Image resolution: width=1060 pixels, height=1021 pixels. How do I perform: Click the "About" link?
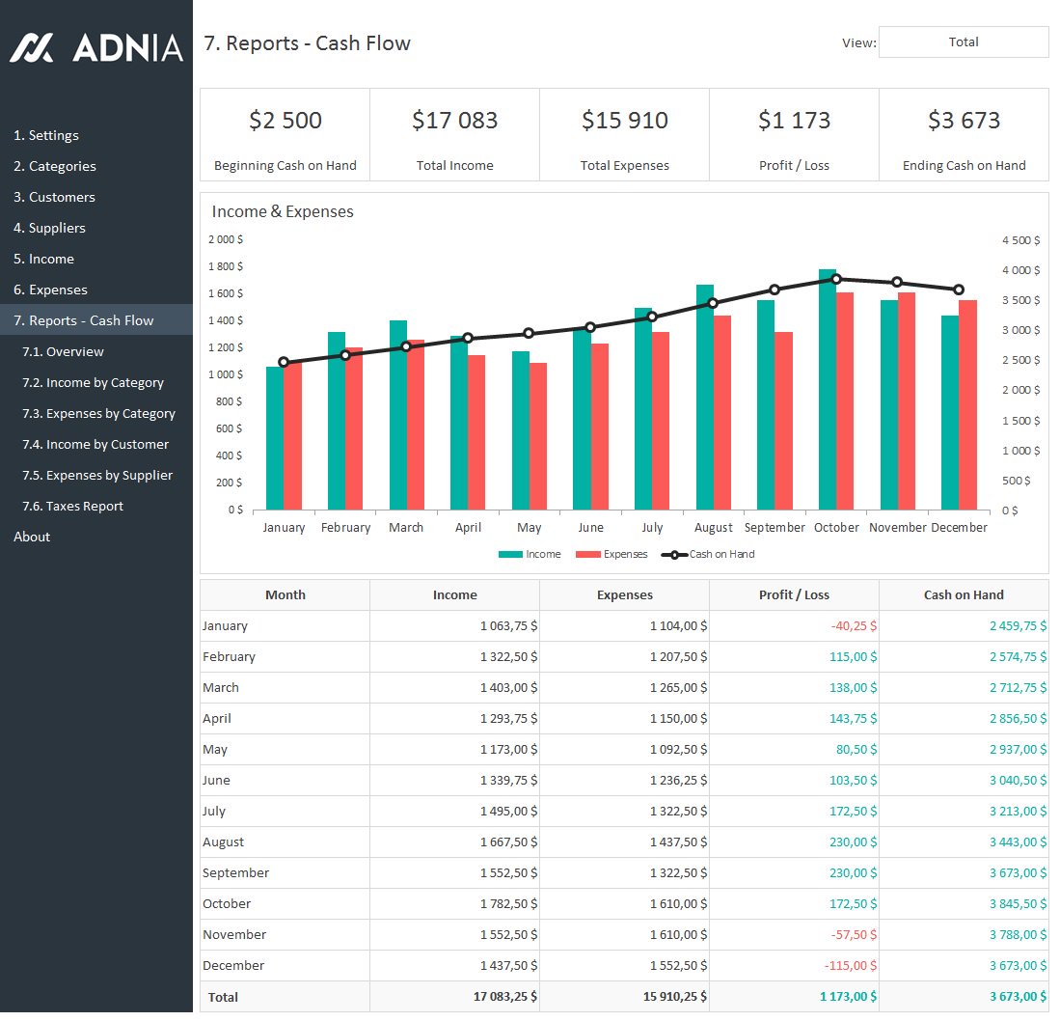(x=31, y=537)
